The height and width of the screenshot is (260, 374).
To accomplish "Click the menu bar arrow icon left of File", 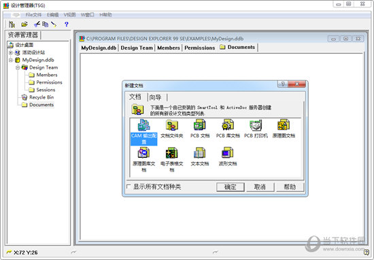I will coord(16,15).
